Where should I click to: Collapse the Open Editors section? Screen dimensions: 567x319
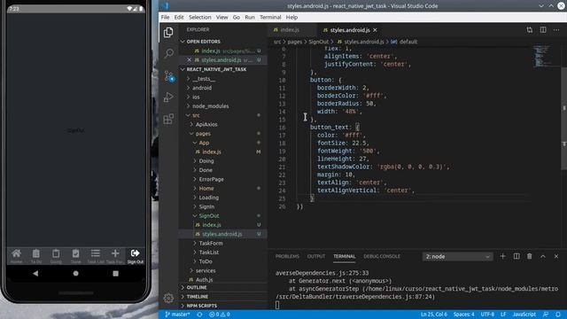pyautogui.click(x=203, y=42)
